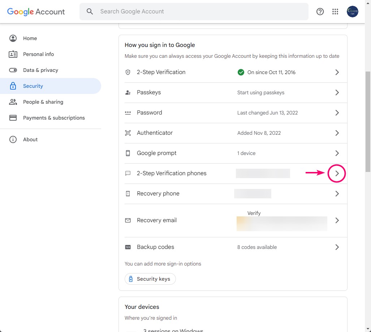Click '1 device' text
Image resolution: width=371 pixels, height=332 pixels.
click(246, 153)
